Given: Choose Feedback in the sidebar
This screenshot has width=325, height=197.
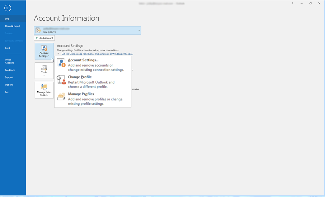Looking at the screenshot, I should tap(10, 70).
